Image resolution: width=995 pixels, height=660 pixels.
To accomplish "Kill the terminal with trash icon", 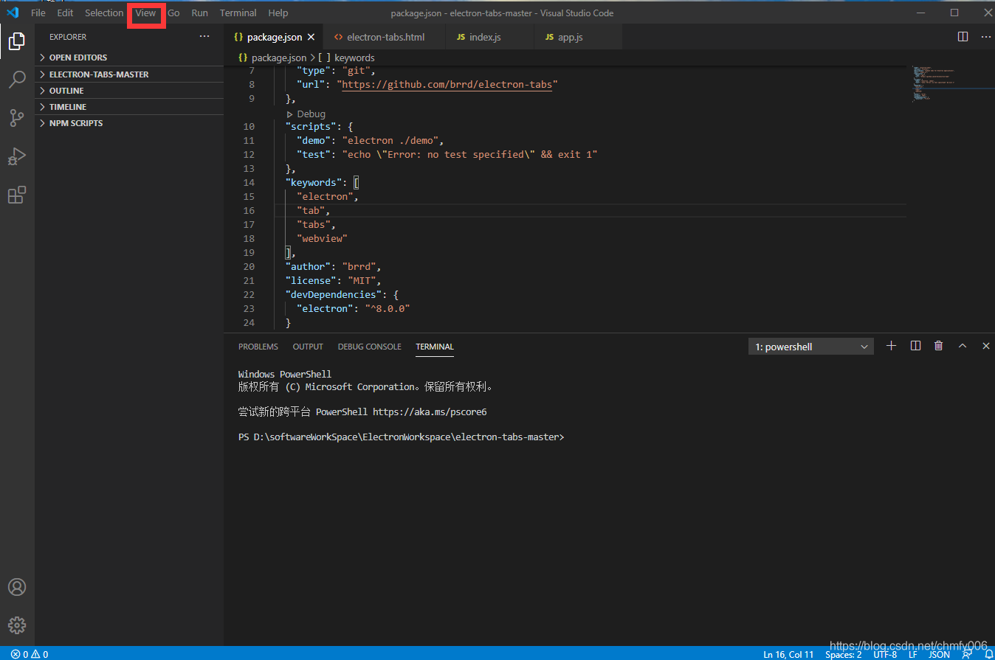I will tap(939, 346).
